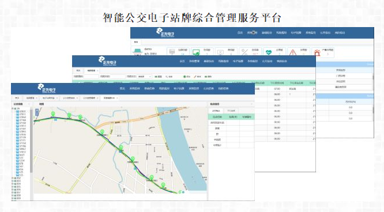The height and width of the screenshot is (212, 384).
Task: Click 07:00 cell in middle window table
Action: 277,89
